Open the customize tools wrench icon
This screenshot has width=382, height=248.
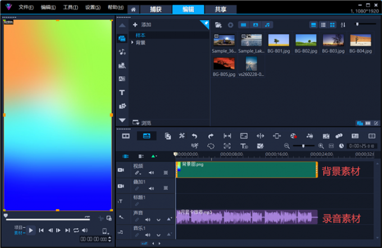pos(182,136)
